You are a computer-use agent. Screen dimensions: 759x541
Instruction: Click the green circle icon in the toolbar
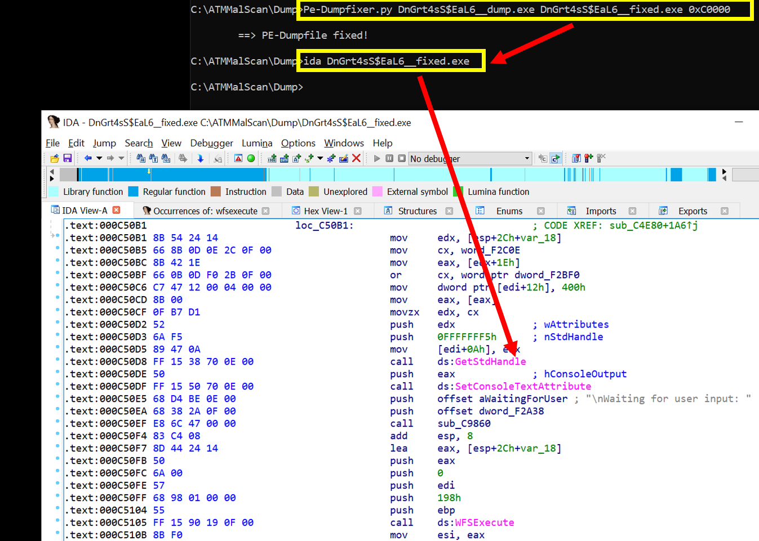[251, 158]
